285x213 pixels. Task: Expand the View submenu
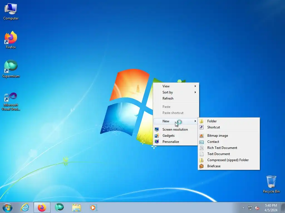click(176, 86)
